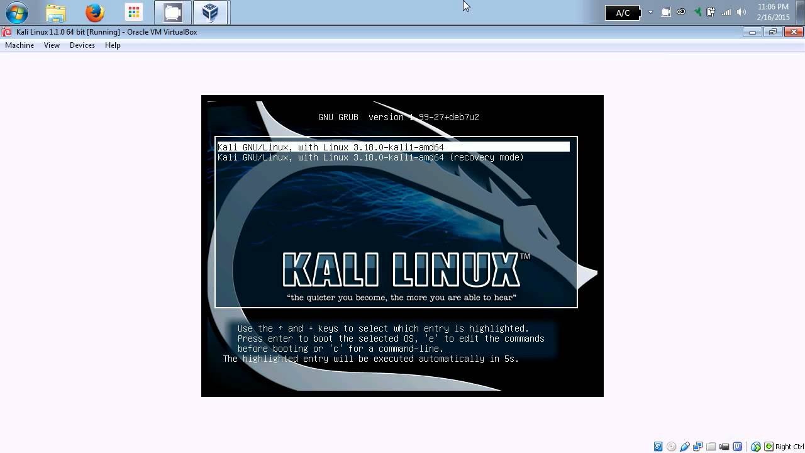This screenshot has height=453, width=805.
Task: Click the mouse integration status icon
Action: point(755,447)
